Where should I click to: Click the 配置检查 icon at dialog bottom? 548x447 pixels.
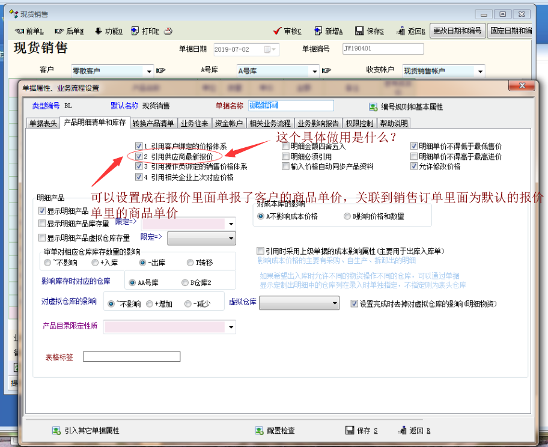[259, 431]
